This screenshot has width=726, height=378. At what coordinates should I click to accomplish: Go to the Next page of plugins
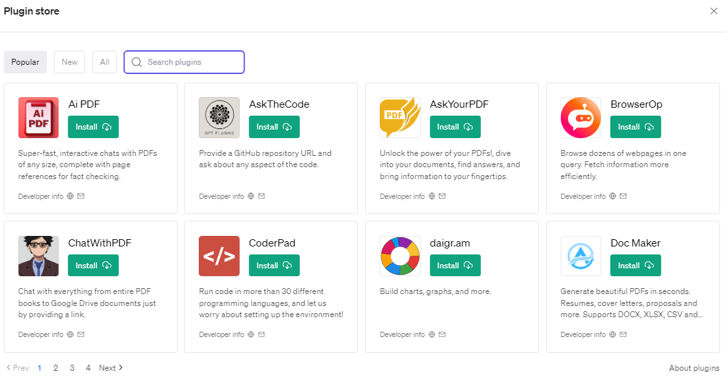pyautogui.click(x=111, y=368)
